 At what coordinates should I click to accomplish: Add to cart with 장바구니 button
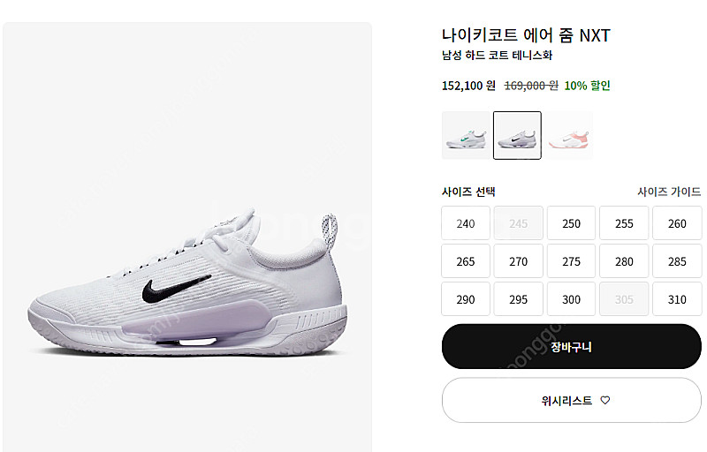point(571,347)
